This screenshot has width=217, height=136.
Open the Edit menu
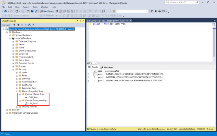click(10, 7)
